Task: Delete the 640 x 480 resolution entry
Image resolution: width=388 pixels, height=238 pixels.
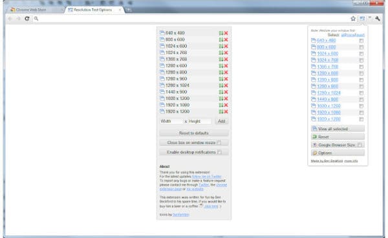Action: click(226, 33)
